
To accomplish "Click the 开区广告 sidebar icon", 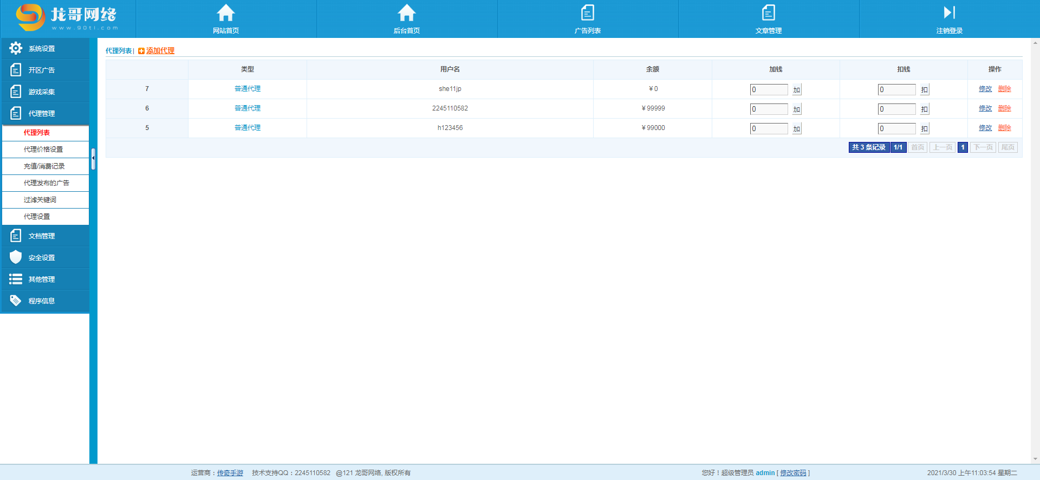I will click(16, 70).
